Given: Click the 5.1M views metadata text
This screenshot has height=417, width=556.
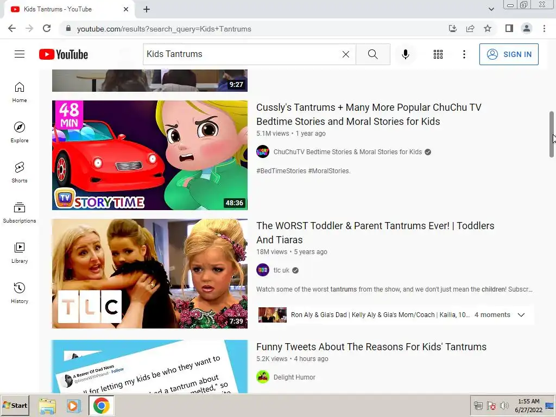Looking at the screenshot, I should 273,134.
